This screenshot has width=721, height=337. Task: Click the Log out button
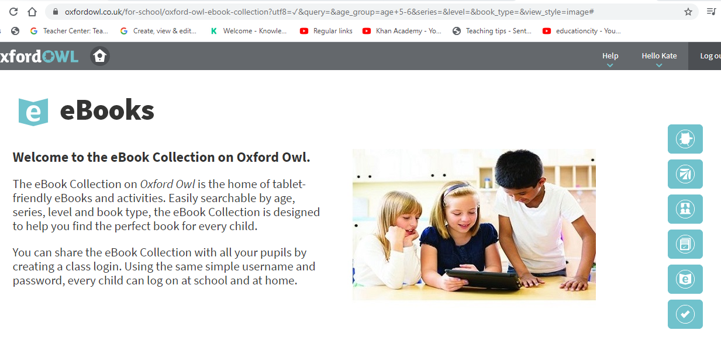[x=705, y=56]
